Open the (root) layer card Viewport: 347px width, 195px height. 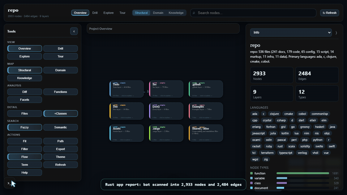click(166, 111)
